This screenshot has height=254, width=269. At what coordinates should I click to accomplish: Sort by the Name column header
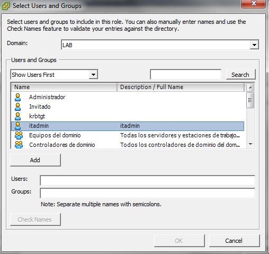point(64,87)
